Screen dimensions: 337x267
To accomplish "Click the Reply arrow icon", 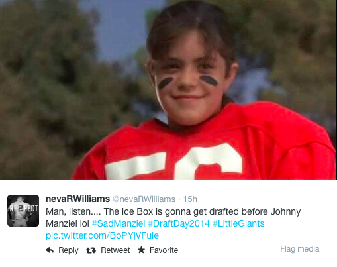I will (x=50, y=250).
